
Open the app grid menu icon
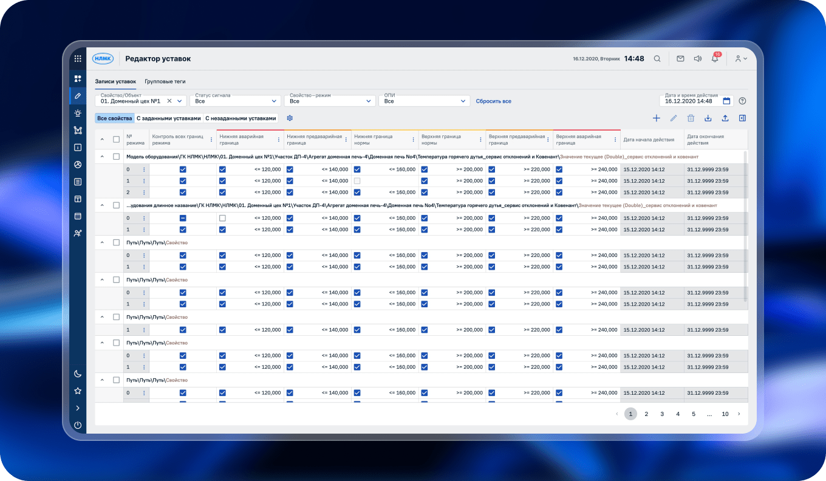pos(78,59)
